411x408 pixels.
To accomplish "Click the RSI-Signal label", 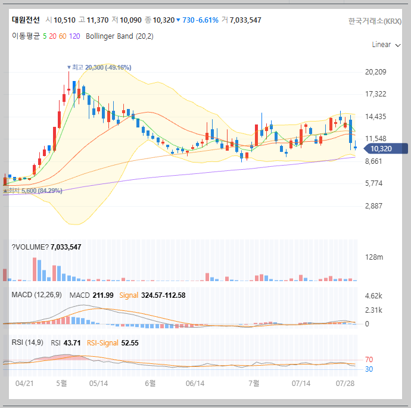I will click(102, 342).
